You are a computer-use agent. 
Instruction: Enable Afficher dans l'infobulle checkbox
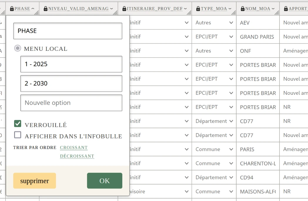[x=18, y=135]
